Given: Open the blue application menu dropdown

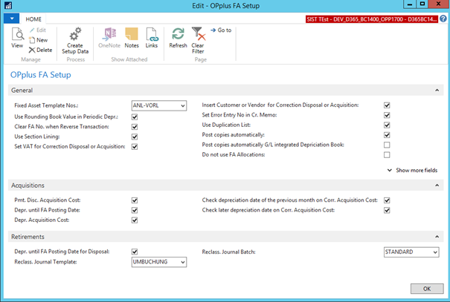Looking at the screenshot, I should coord(12,19).
